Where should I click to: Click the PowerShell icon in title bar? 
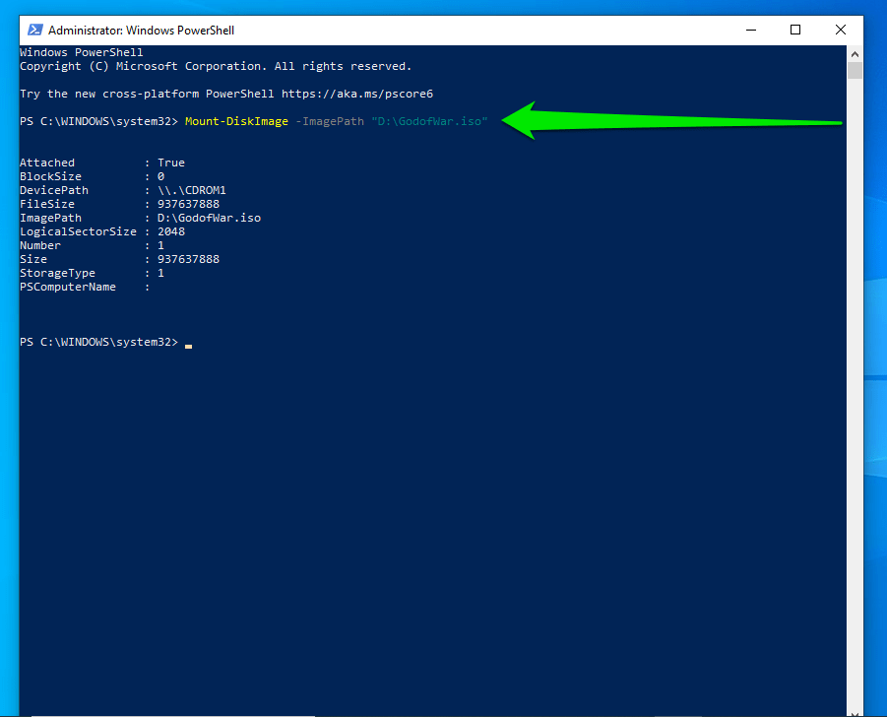pos(35,30)
